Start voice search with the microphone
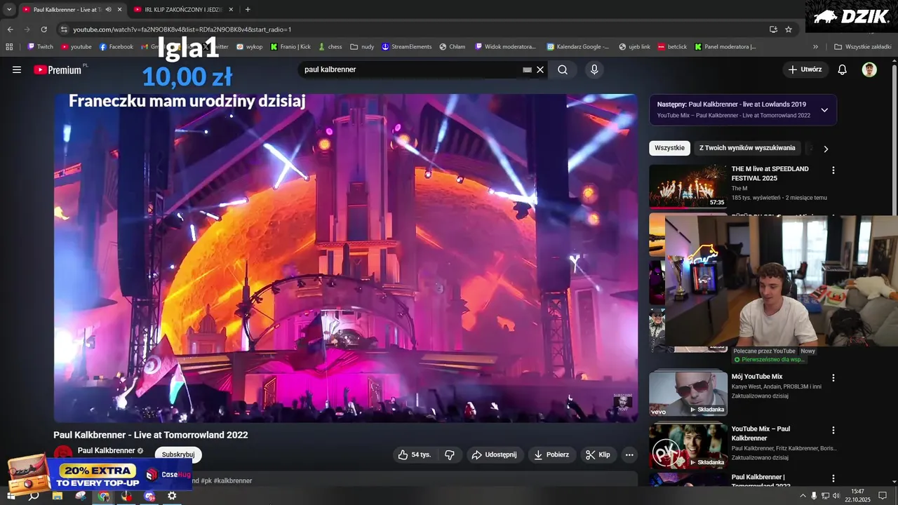This screenshot has width=898, height=505. (594, 69)
